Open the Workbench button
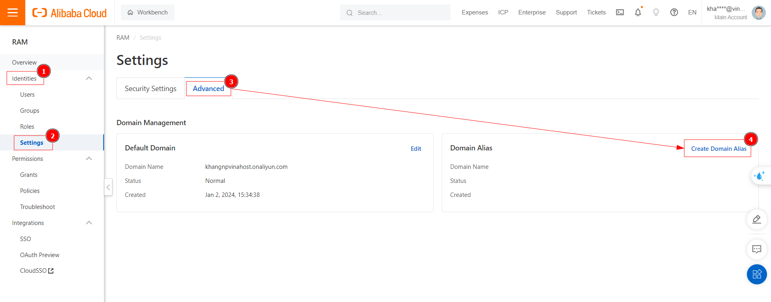This screenshot has width=771, height=302. pyautogui.click(x=147, y=12)
